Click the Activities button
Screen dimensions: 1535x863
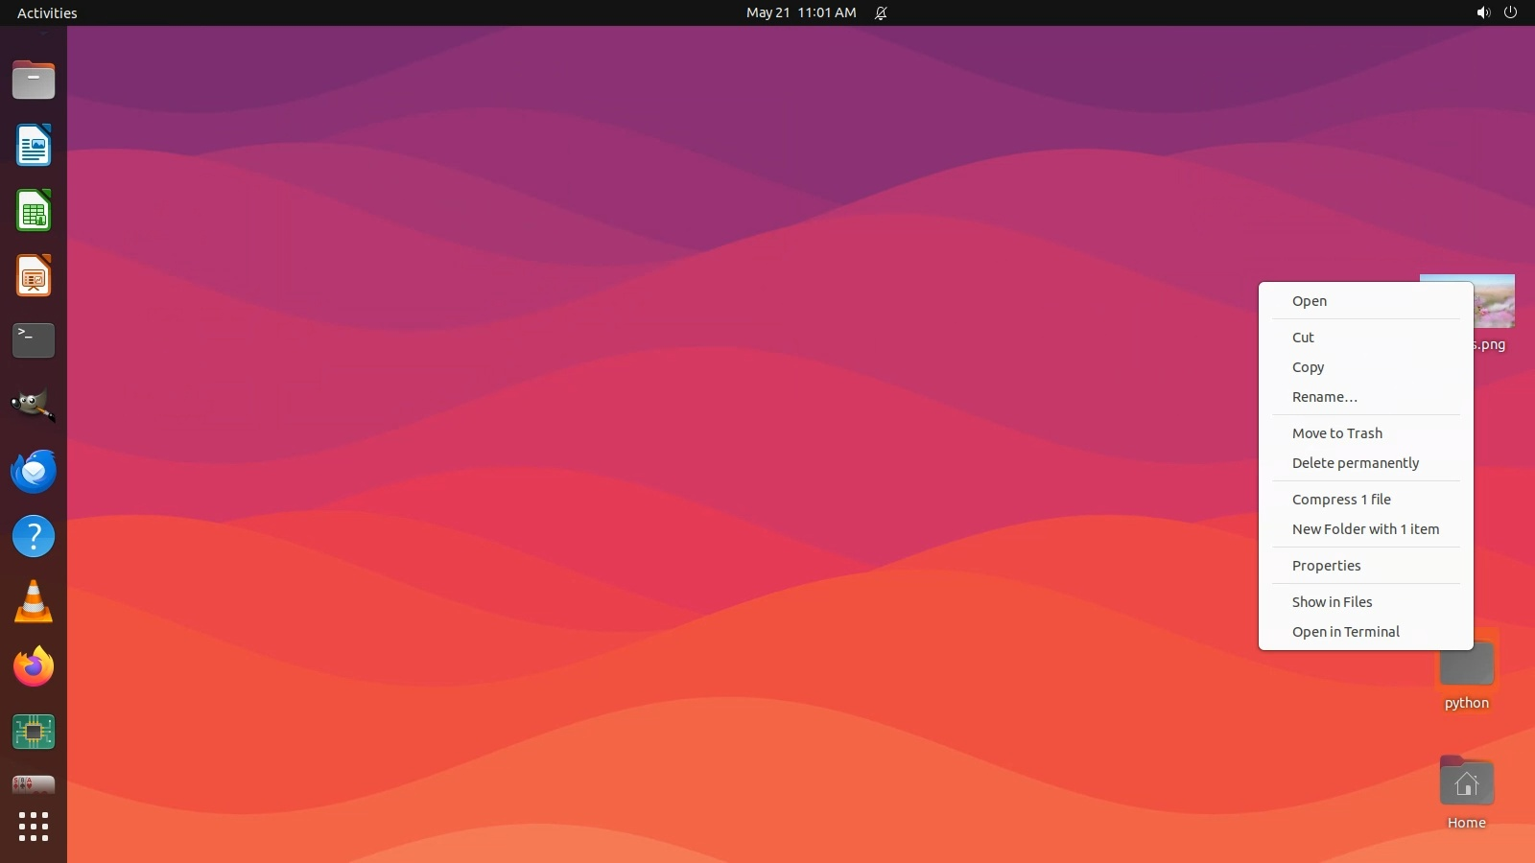click(x=47, y=12)
